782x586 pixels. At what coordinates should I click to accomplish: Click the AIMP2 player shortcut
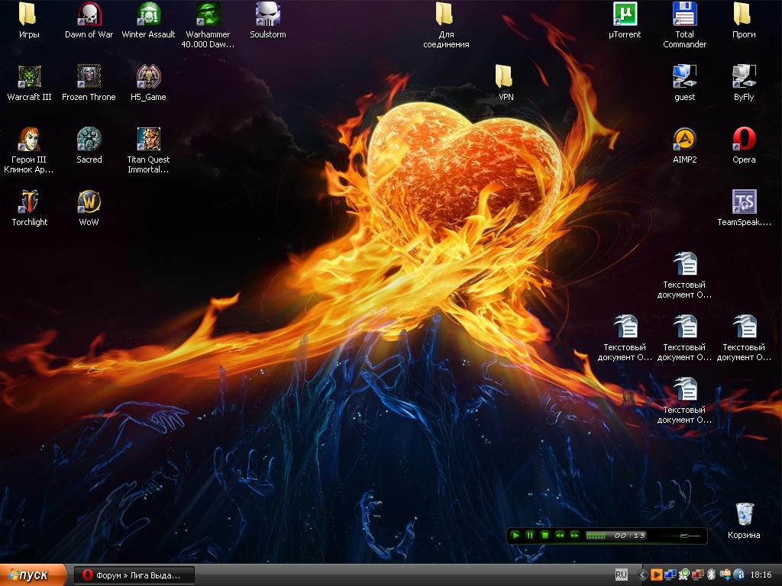684,140
